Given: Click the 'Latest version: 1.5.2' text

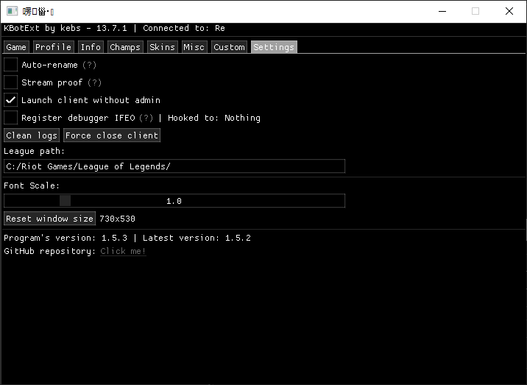Looking at the screenshot, I should [x=197, y=238].
